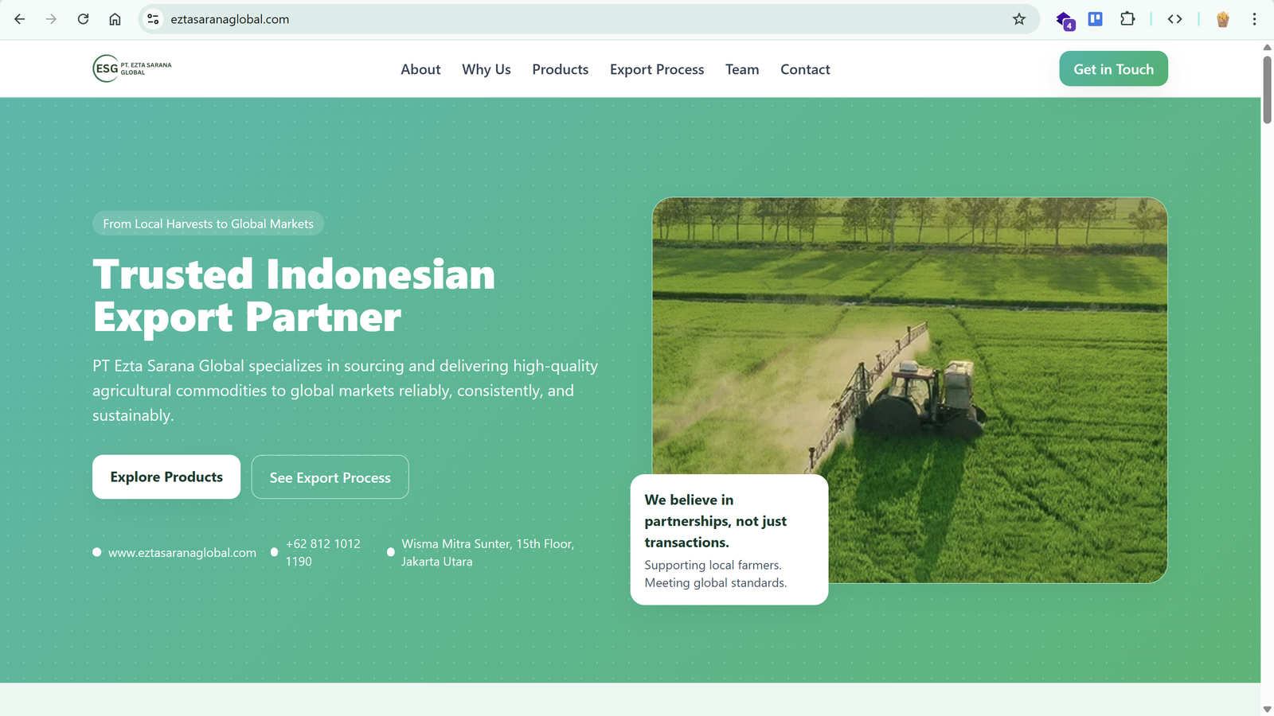Open the purple extension showing badge 4
The width and height of the screenshot is (1274, 716).
pos(1065,19)
